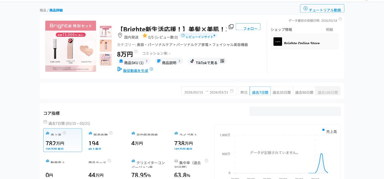
Task: Click the star rating icon beside 0/5
Action: (x=145, y=36)
